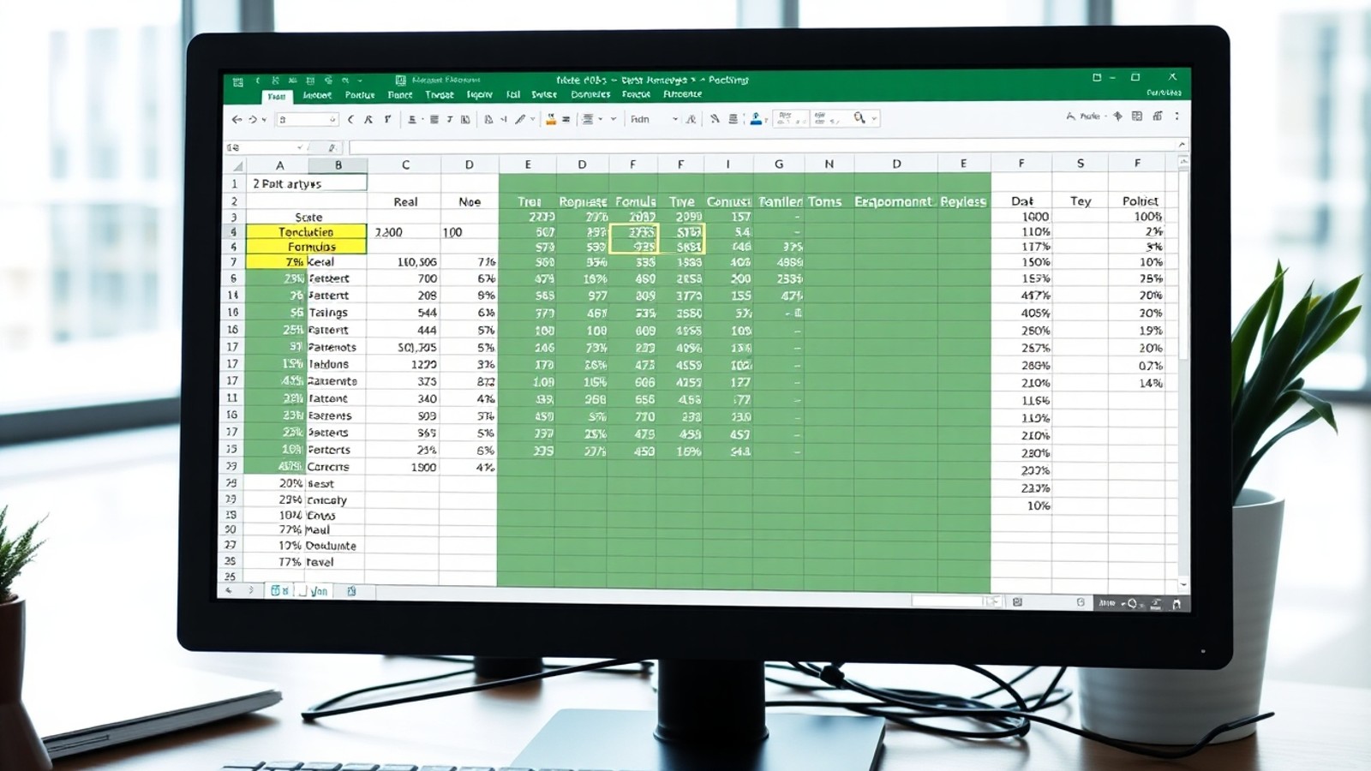
Task: Click the Select All corner triangle
Action: [237, 165]
